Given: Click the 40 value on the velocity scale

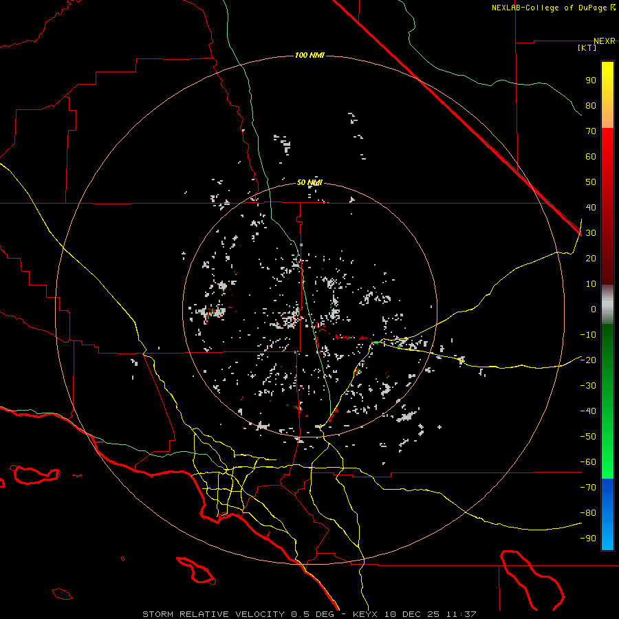Looking at the screenshot, I should coord(591,207).
